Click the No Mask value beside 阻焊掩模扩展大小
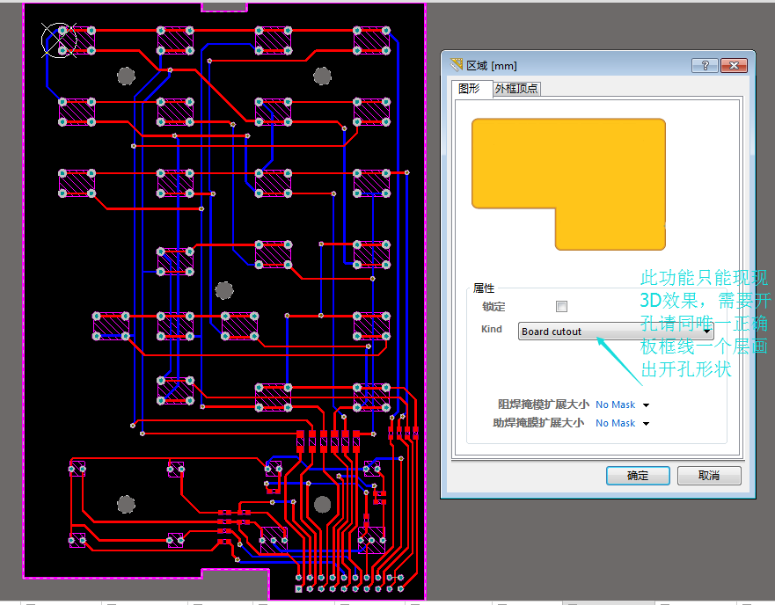The height and width of the screenshot is (605, 775). coord(615,405)
